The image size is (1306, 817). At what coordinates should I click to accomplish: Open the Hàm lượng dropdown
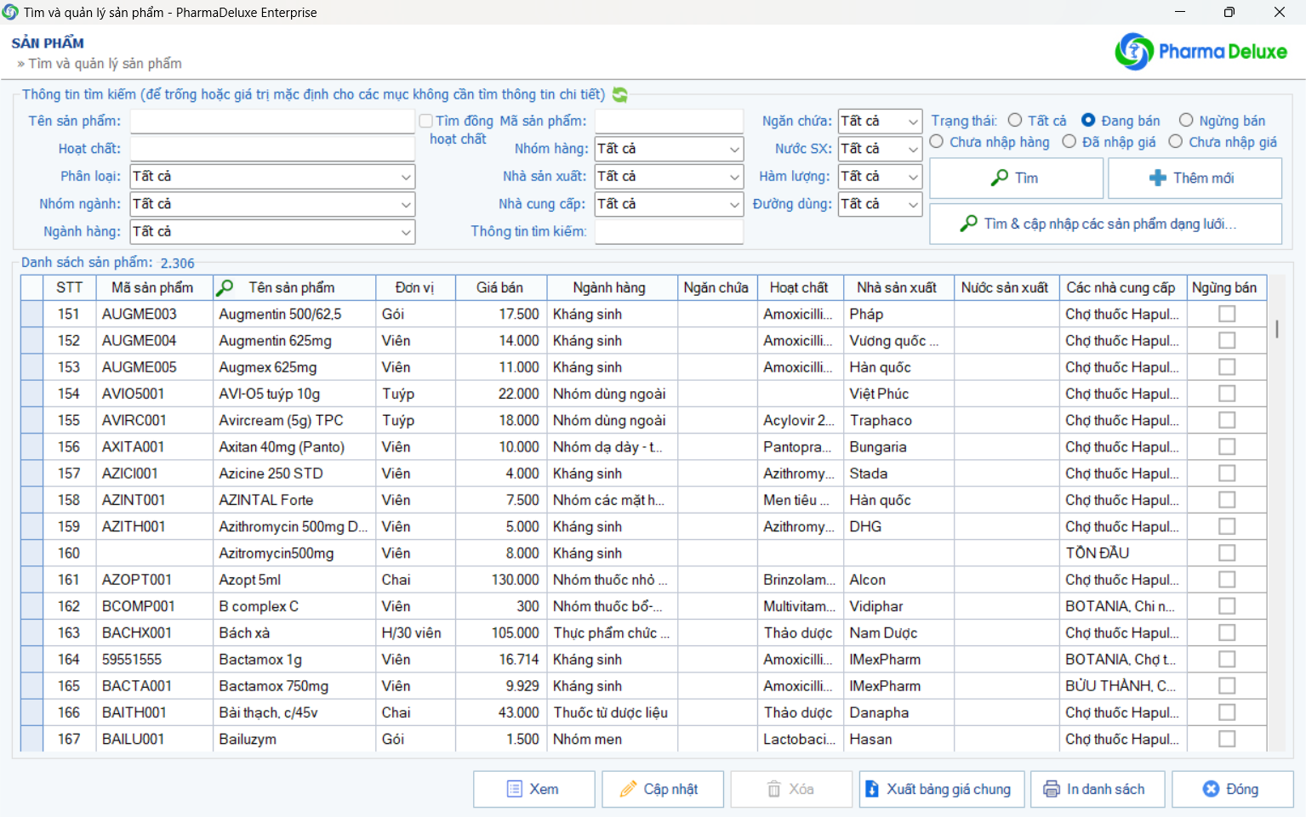pyautogui.click(x=880, y=177)
